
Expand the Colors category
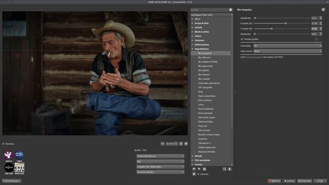(192, 36)
